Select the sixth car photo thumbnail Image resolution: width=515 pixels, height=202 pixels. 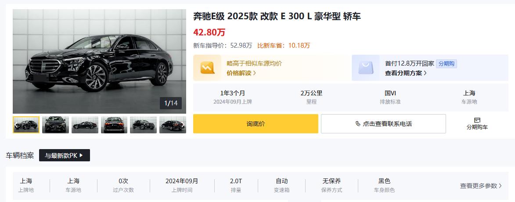click(173, 125)
